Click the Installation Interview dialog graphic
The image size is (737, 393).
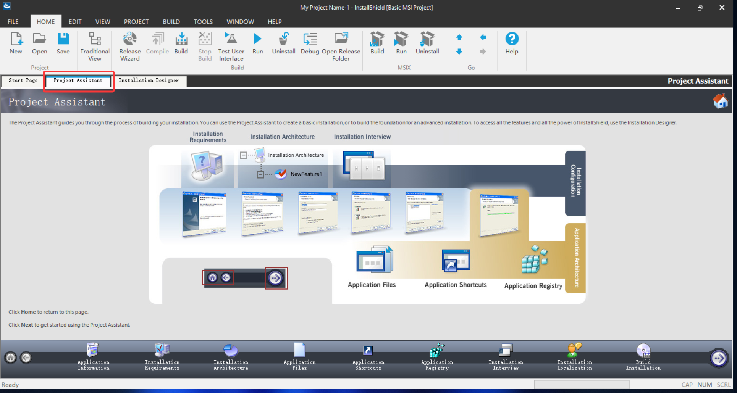[364, 166]
